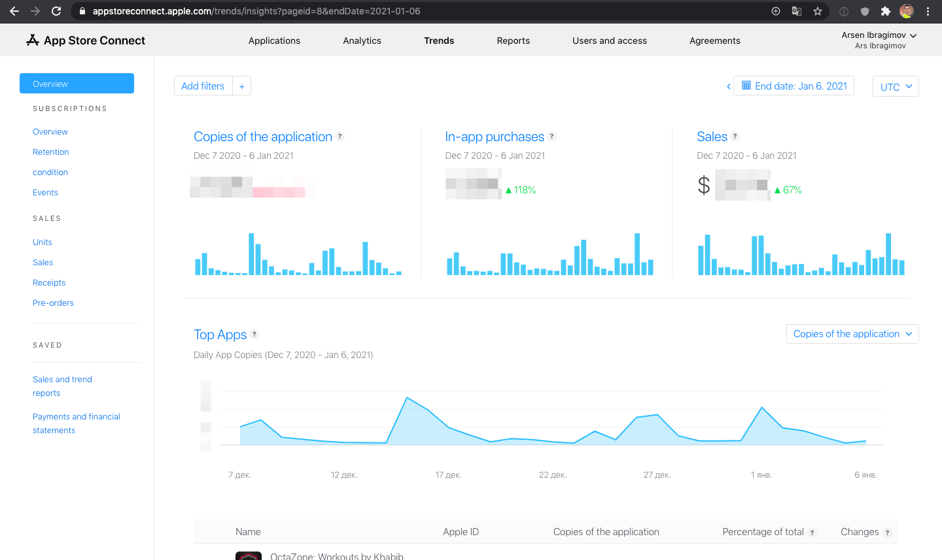The height and width of the screenshot is (560, 942).
Task: Go forward in browser history
Action: pyautogui.click(x=35, y=11)
